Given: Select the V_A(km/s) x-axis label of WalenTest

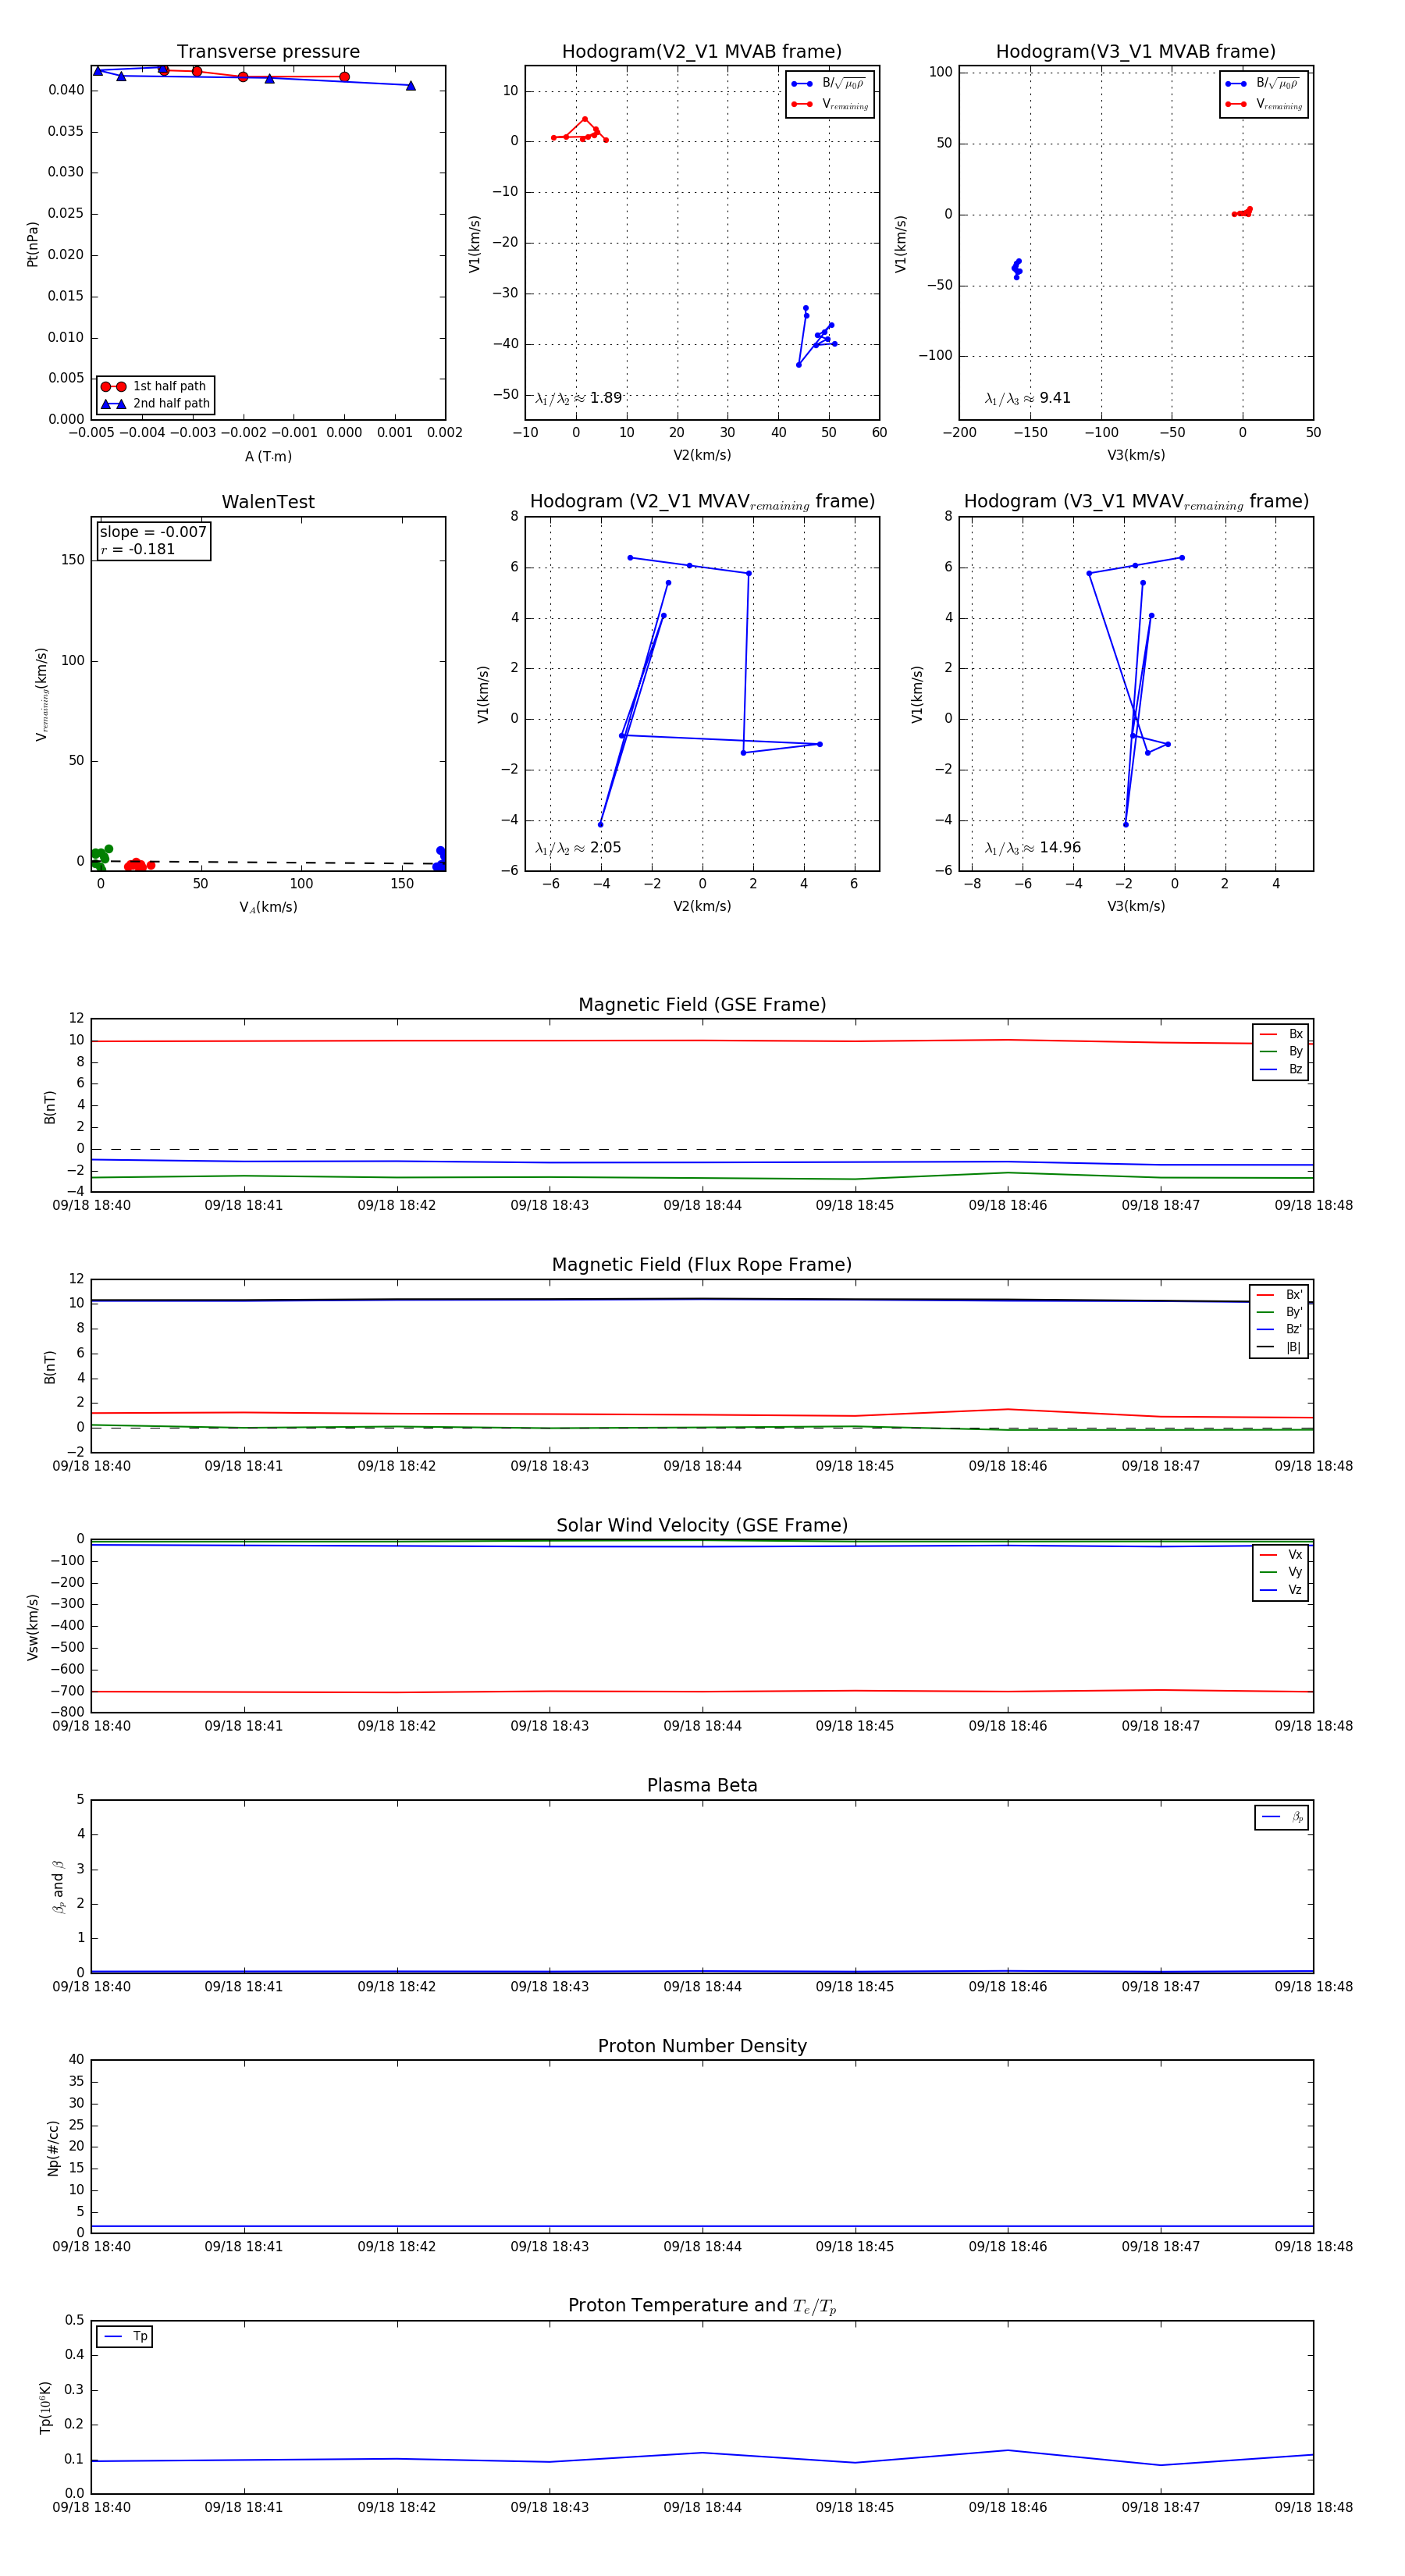Looking at the screenshot, I should point(268,907).
